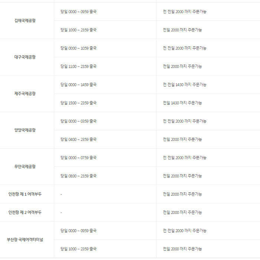Screen dimensions: 260x260
Task: Click 전 전일 14:30 까지 주문가능 text
Action: click(185, 85)
